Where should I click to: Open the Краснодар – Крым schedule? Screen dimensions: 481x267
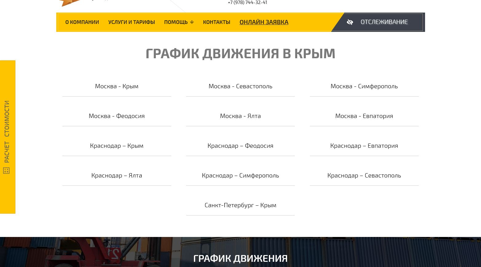(117, 146)
